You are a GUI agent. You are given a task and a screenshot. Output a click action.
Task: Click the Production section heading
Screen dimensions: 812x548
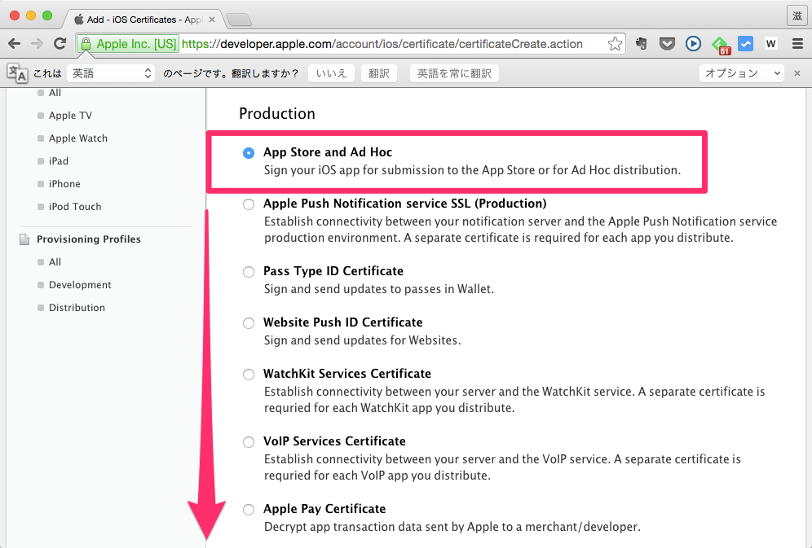[x=277, y=114]
